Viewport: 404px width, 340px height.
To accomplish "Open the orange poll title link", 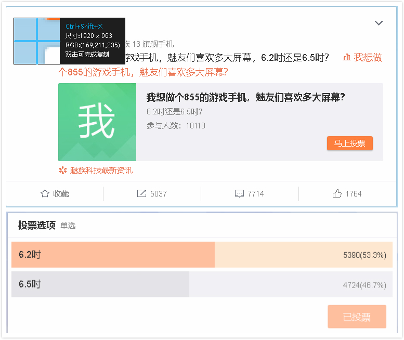I will click(143, 72).
